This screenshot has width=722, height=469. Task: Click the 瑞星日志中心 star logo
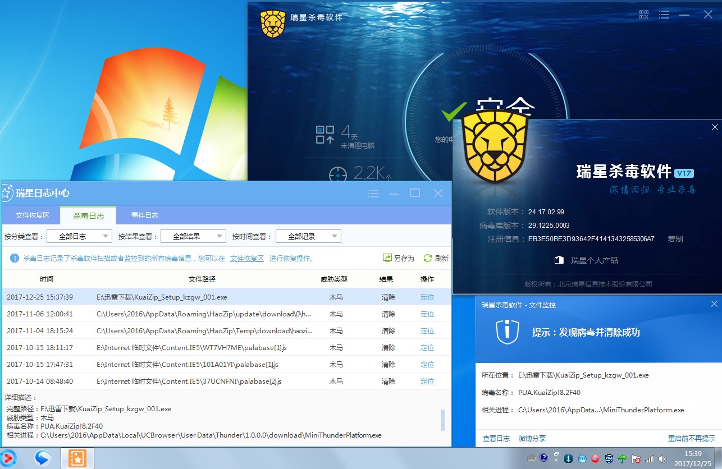tap(7, 193)
